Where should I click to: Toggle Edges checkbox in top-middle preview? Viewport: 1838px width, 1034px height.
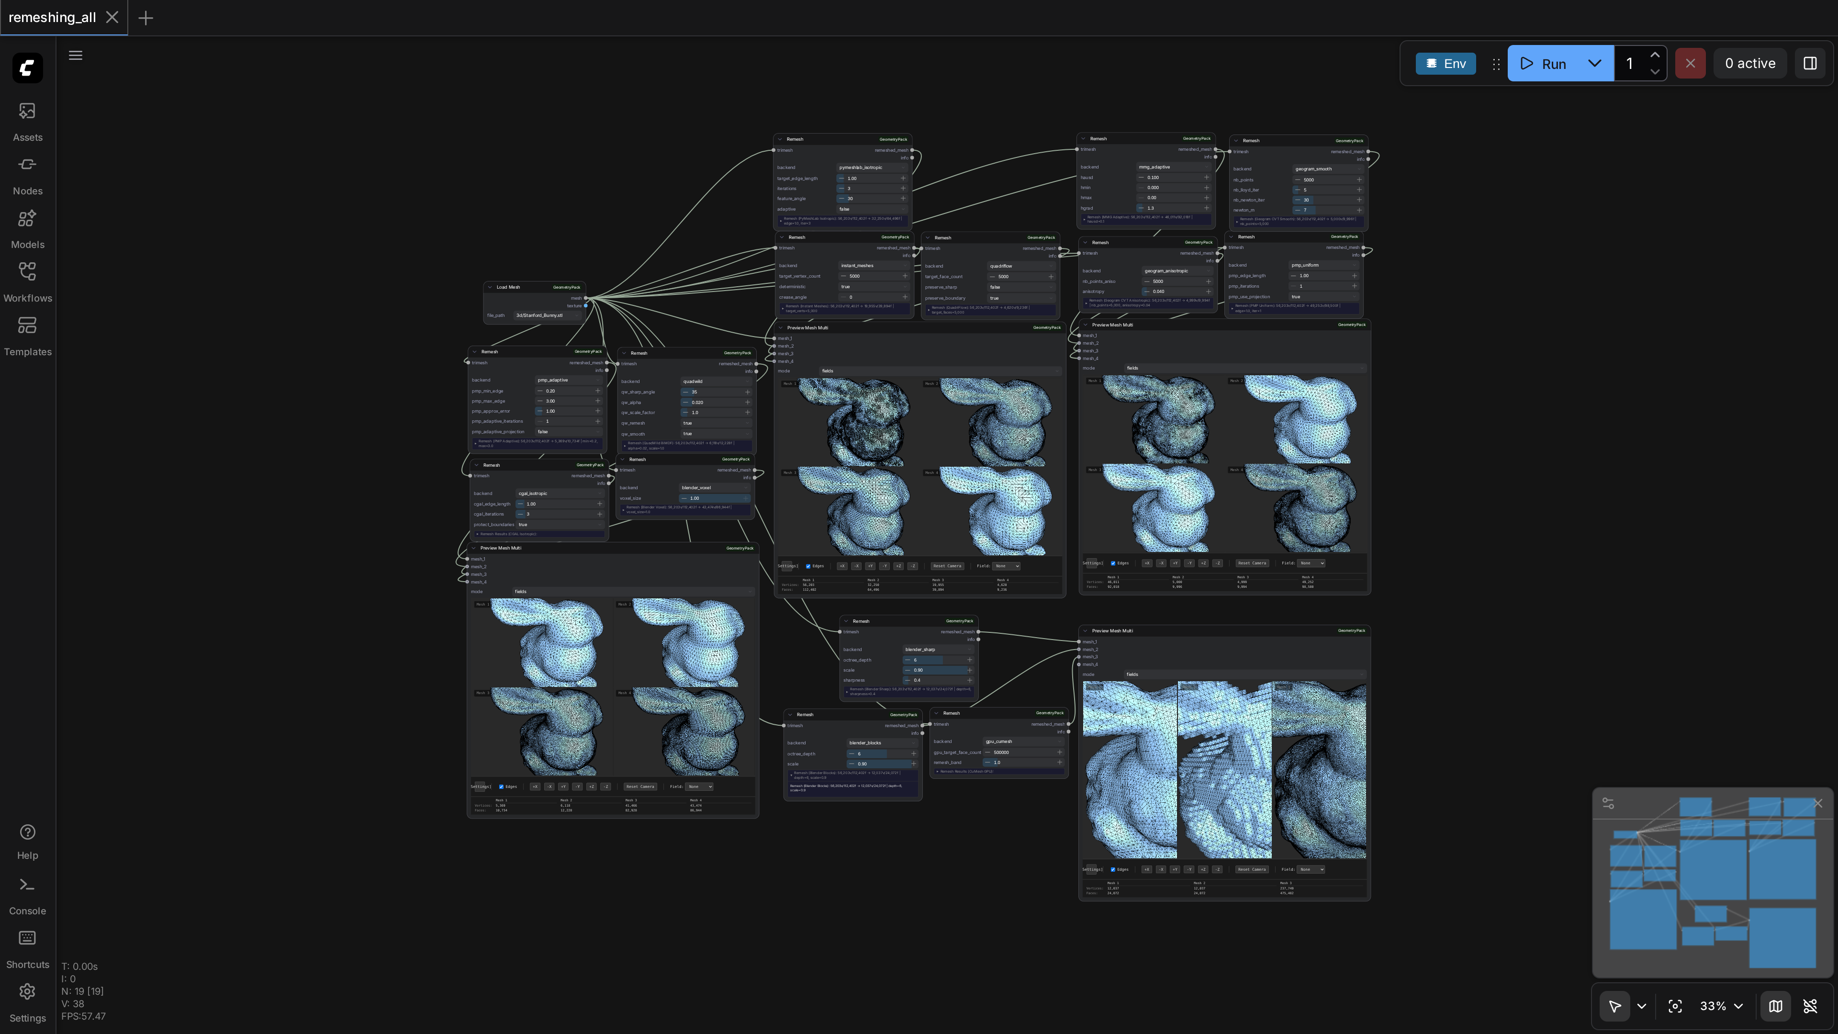(807, 566)
